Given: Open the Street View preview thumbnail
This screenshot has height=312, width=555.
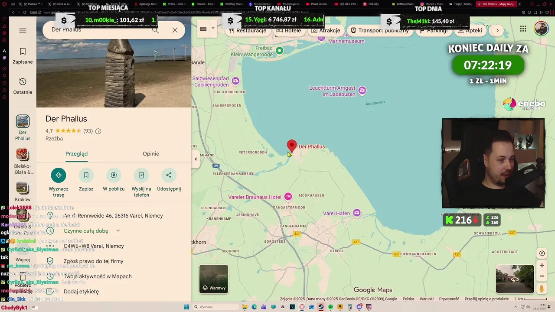Looking at the screenshot, I should point(515,279).
